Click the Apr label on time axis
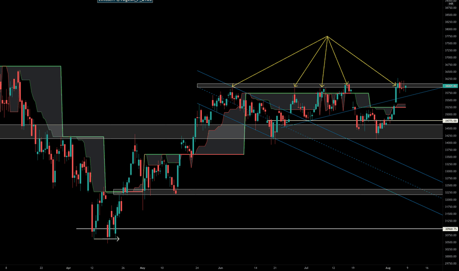The width and height of the screenshot is (459, 271). click(68, 268)
